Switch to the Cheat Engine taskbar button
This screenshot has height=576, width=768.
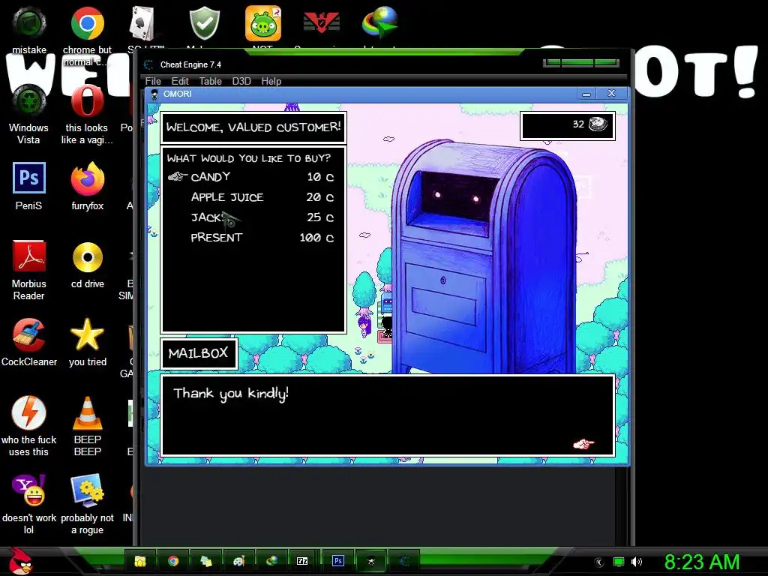tap(404, 561)
